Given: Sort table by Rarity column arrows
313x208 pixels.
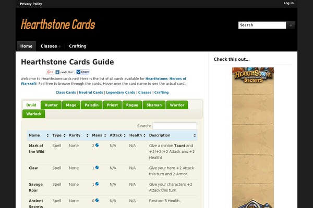Looking at the screenshot, I should [x=87, y=136].
